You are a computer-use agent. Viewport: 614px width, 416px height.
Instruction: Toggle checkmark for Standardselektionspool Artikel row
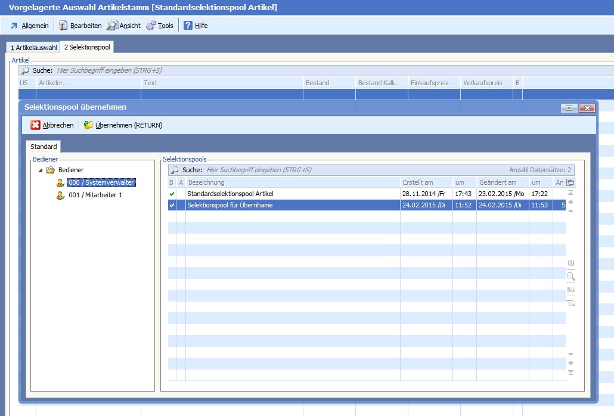pyautogui.click(x=172, y=194)
